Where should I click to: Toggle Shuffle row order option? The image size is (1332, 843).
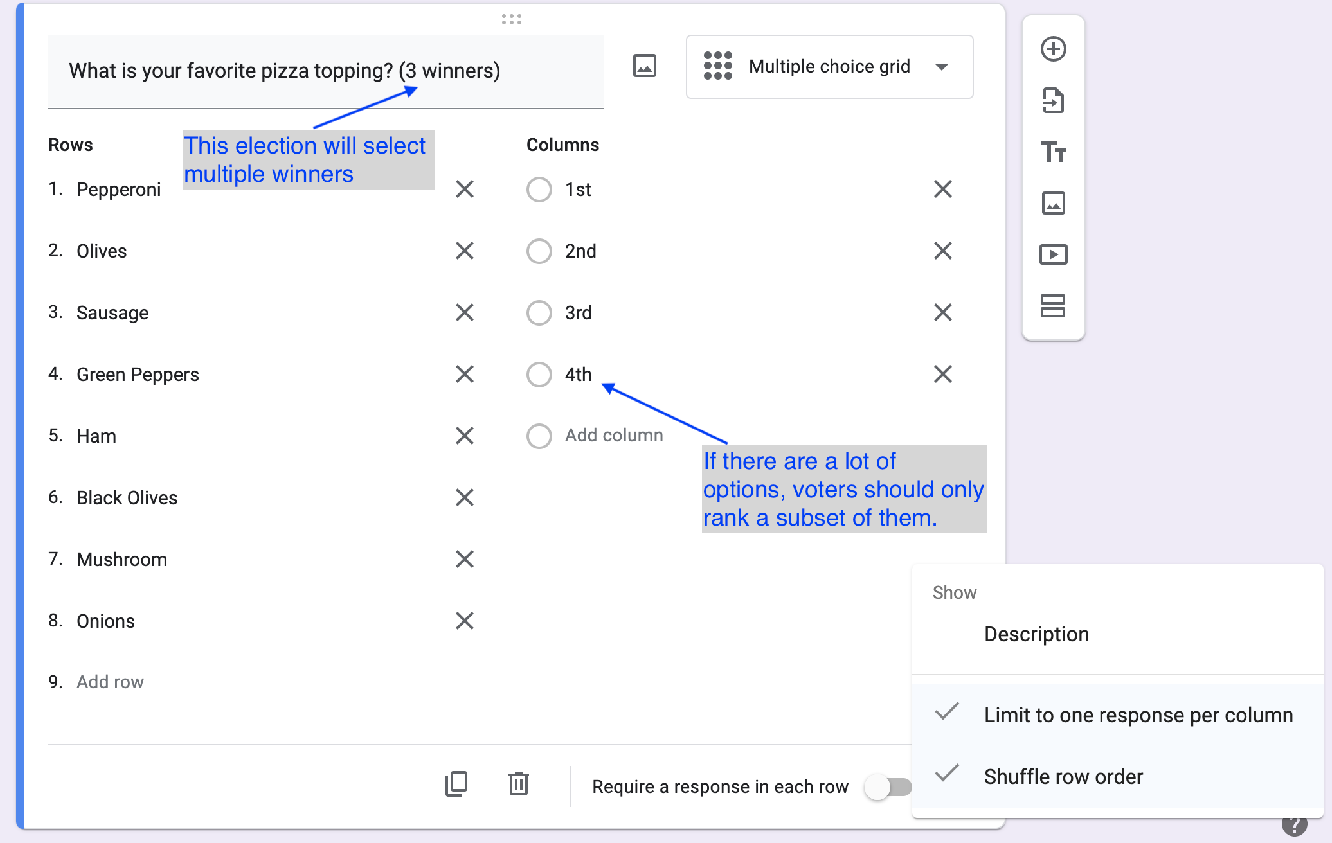(x=1117, y=777)
